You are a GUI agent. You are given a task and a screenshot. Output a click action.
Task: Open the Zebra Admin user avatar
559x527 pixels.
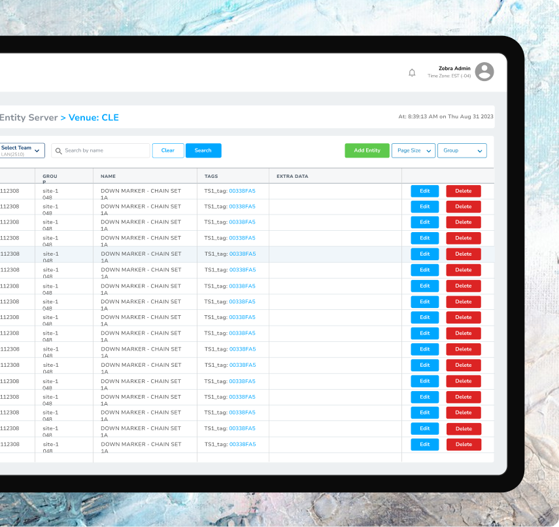[x=484, y=72]
